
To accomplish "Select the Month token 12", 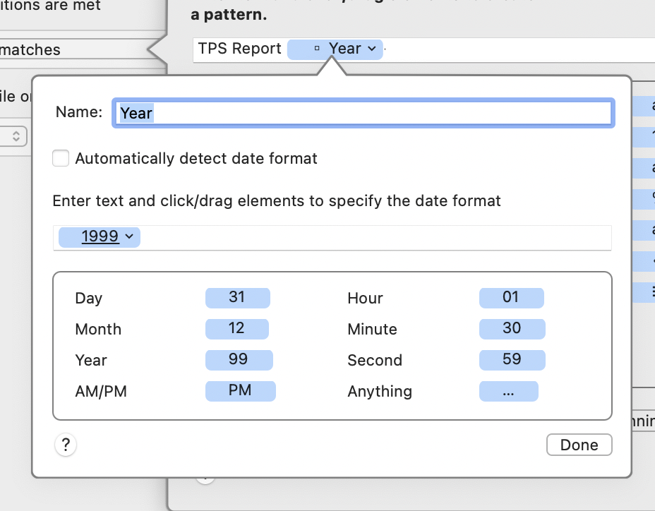I will pos(237,329).
